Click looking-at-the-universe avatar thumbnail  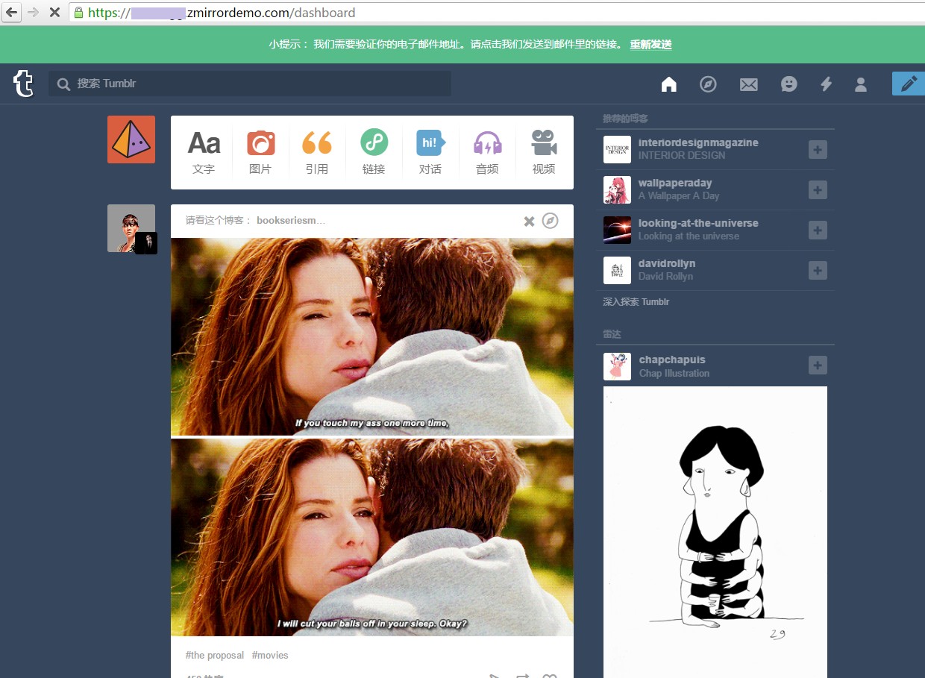click(x=617, y=230)
